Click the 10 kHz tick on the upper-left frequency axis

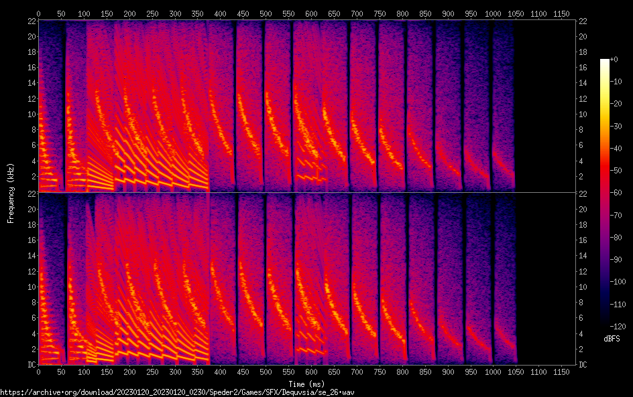[30, 114]
